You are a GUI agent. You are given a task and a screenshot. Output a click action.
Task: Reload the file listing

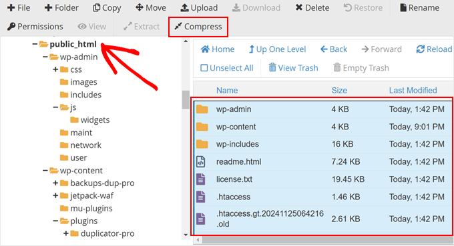pos(434,49)
